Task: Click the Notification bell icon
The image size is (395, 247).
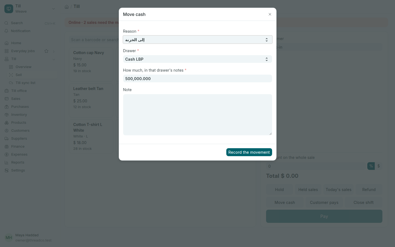Action: click(x=6, y=31)
